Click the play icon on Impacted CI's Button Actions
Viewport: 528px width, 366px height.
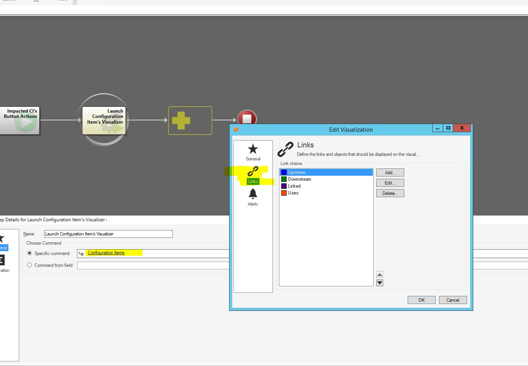click(x=25, y=123)
